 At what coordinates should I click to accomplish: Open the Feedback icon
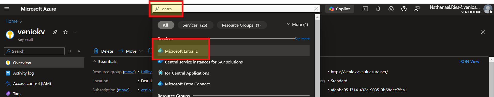(x=417, y=9)
